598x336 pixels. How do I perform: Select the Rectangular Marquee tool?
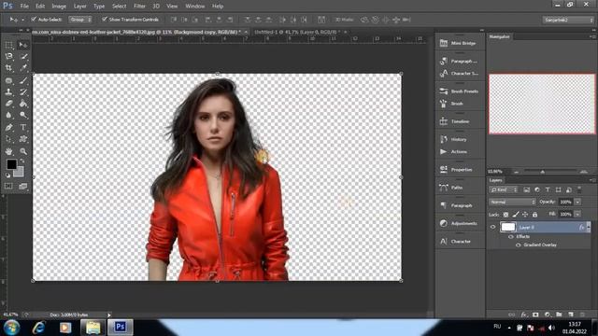coord(8,45)
